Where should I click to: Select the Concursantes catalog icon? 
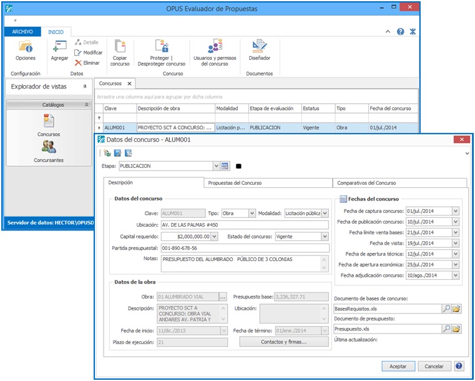point(48,147)
